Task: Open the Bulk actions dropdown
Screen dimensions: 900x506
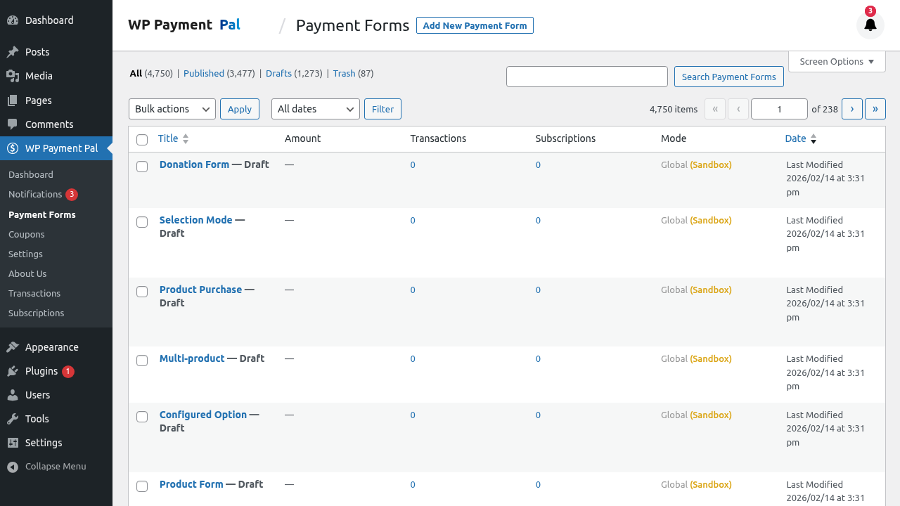Action: 172,109
